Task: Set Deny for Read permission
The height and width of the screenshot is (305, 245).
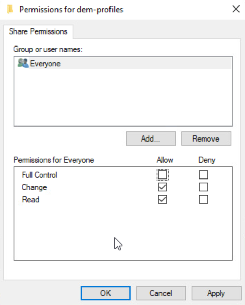Action: (x=204, y=200)
